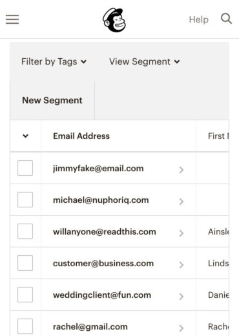Image resolution: width=239 pixels, height=336 pixels.
Task: Expand the Filter by Tags dropdown
Action: [x=54, y=62]
